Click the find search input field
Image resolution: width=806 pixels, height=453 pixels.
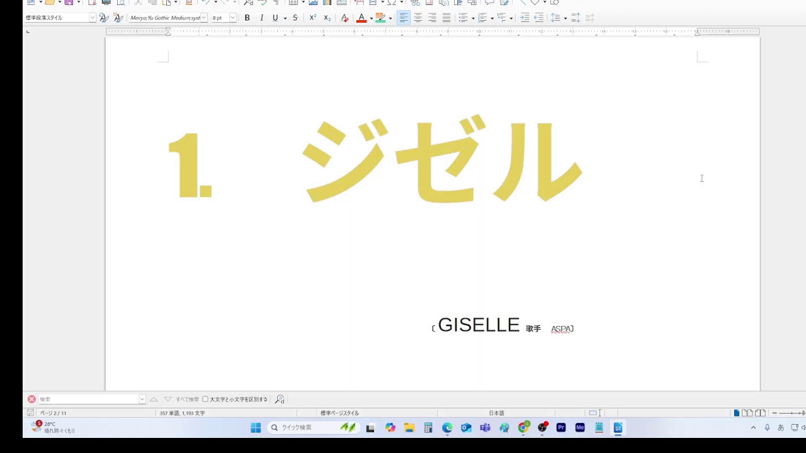[x=88, y=399]
